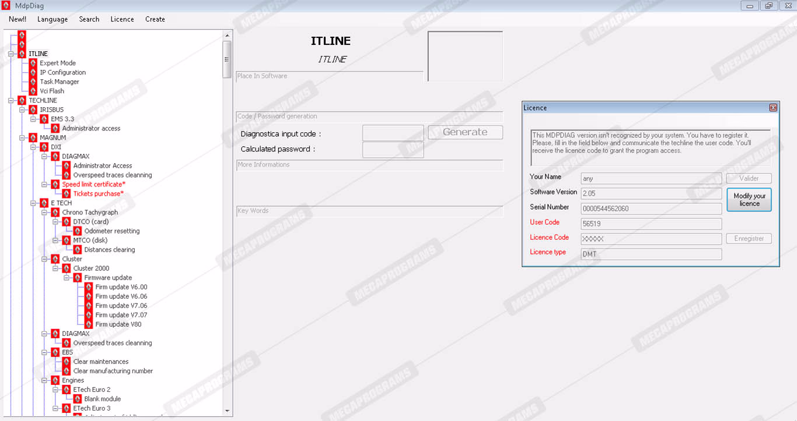This screenshot has height=421, width=797.
Task: Click the icon beside Cluster 2000
Action: click(66, 268)
